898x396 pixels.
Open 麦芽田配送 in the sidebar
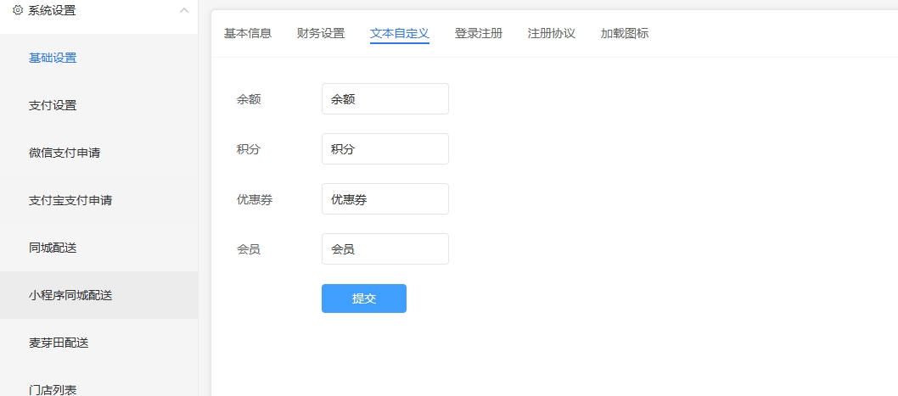coord(59,343)
